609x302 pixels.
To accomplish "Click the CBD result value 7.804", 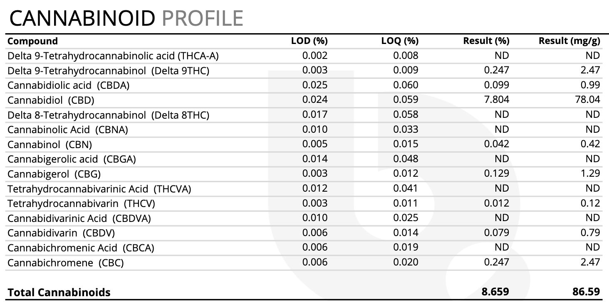I will 497,100.
